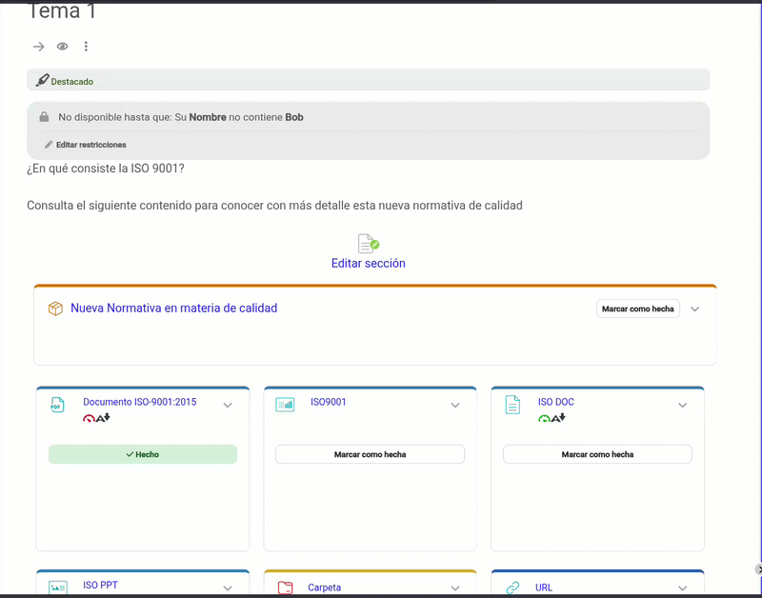Click the Destacado highlighter icon
The image size is (762, 598).
click(x=42, y=80)
